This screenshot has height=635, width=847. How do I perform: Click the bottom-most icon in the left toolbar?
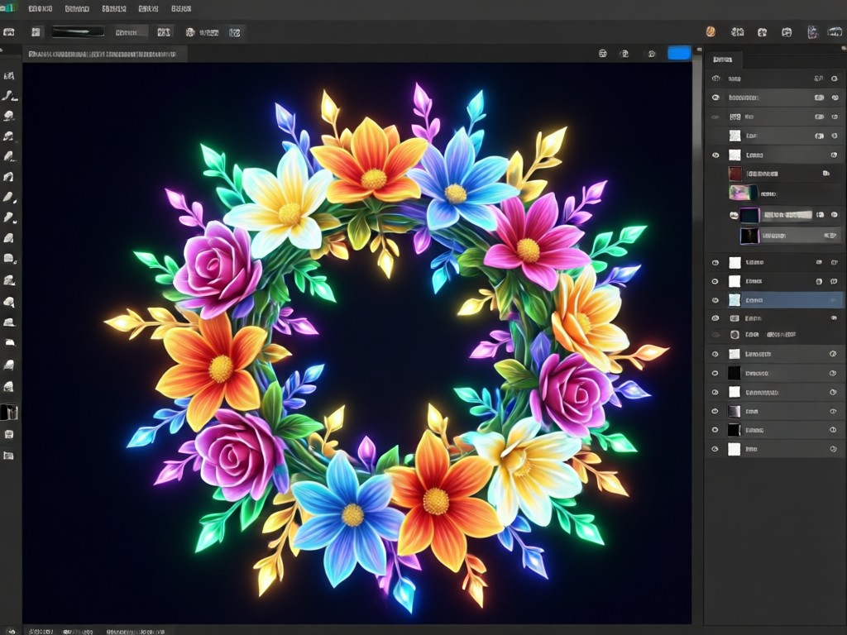8,456
